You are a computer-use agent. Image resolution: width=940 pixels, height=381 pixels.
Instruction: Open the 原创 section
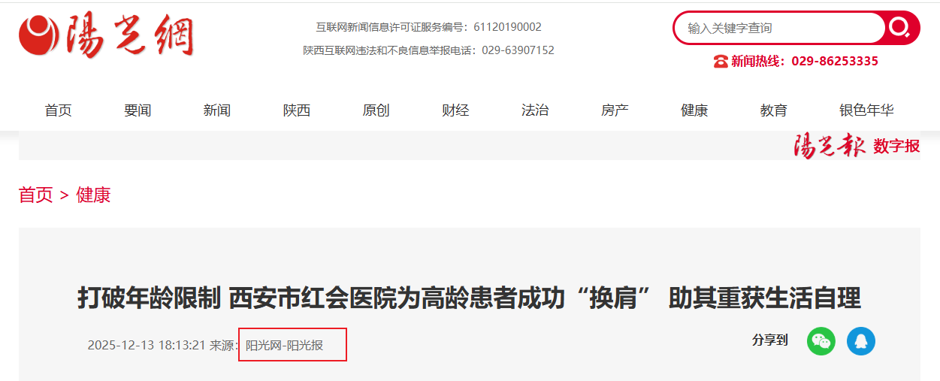coord(376,110)
